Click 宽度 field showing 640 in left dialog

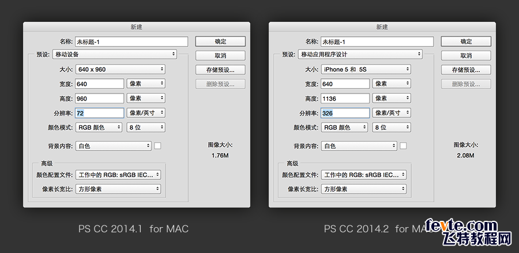[100, 84]
